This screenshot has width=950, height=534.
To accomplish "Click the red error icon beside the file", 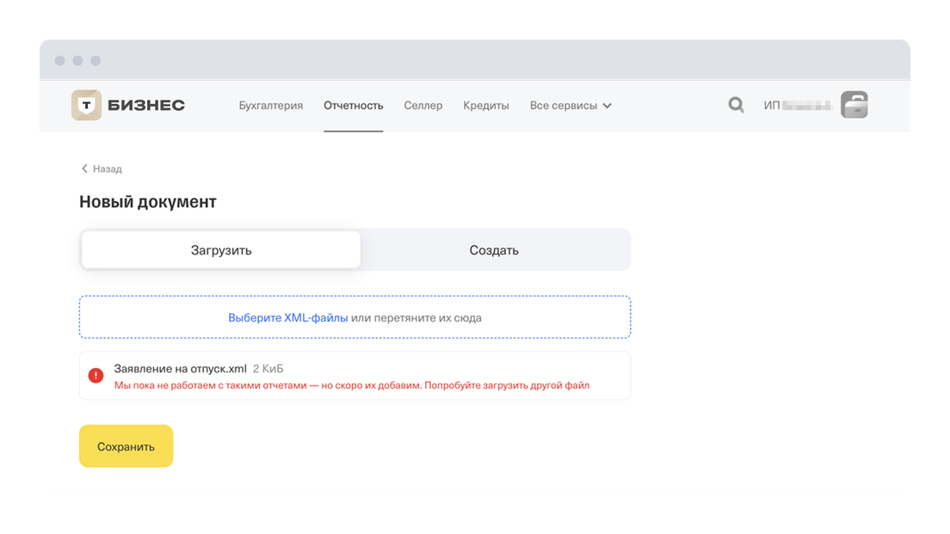I will coord(96,376).
